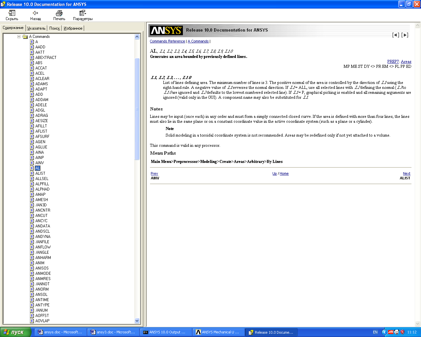Viewport: 421px width, 337px height.
Task: Open the /ANGLE command entry
Action: (x=42, y=252)
